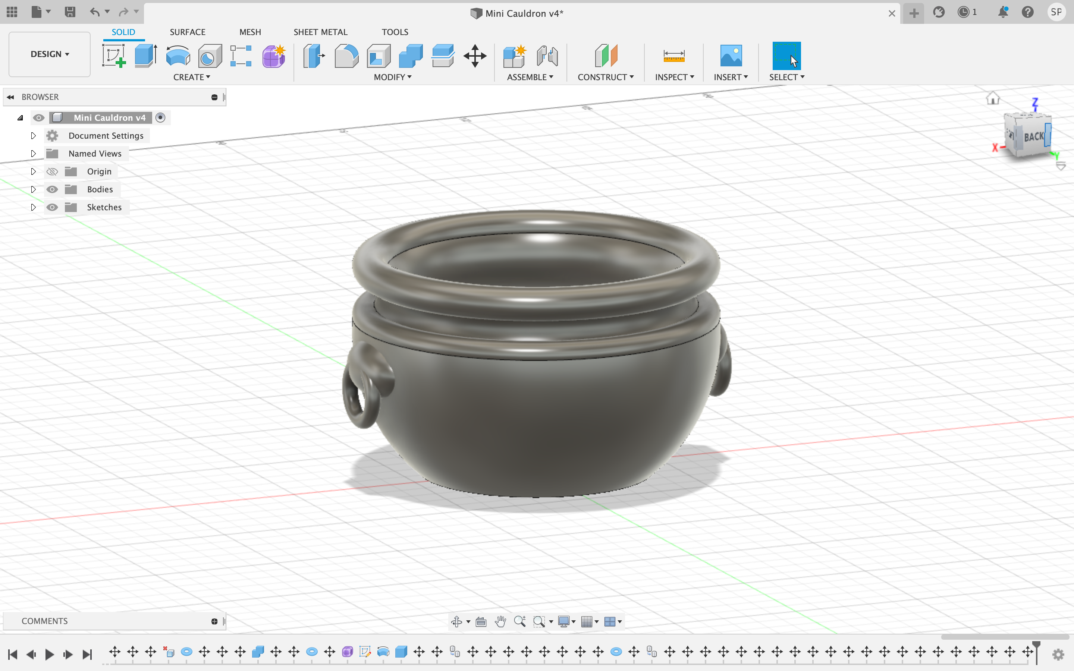
Task: Switch to the SURFACE tab
Action: pos(187,32)
